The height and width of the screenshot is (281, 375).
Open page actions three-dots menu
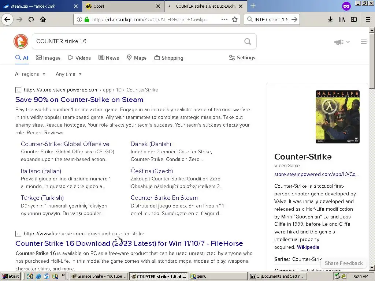click(x=224, y=19)
